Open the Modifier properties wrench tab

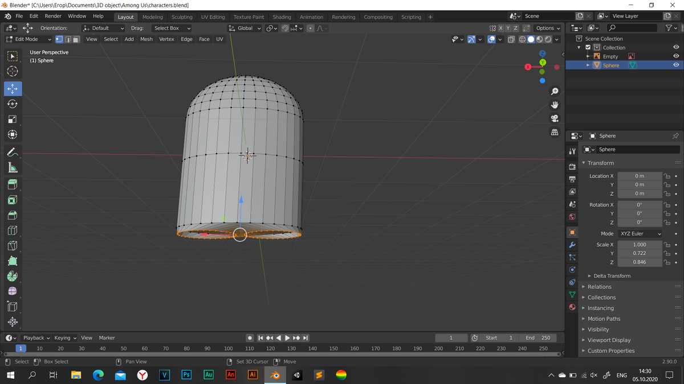[572, 245]
